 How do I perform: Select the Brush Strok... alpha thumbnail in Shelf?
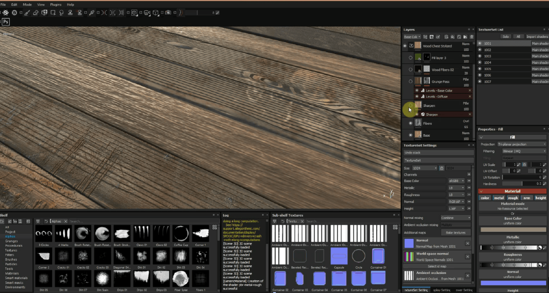[x=122, y=233]
